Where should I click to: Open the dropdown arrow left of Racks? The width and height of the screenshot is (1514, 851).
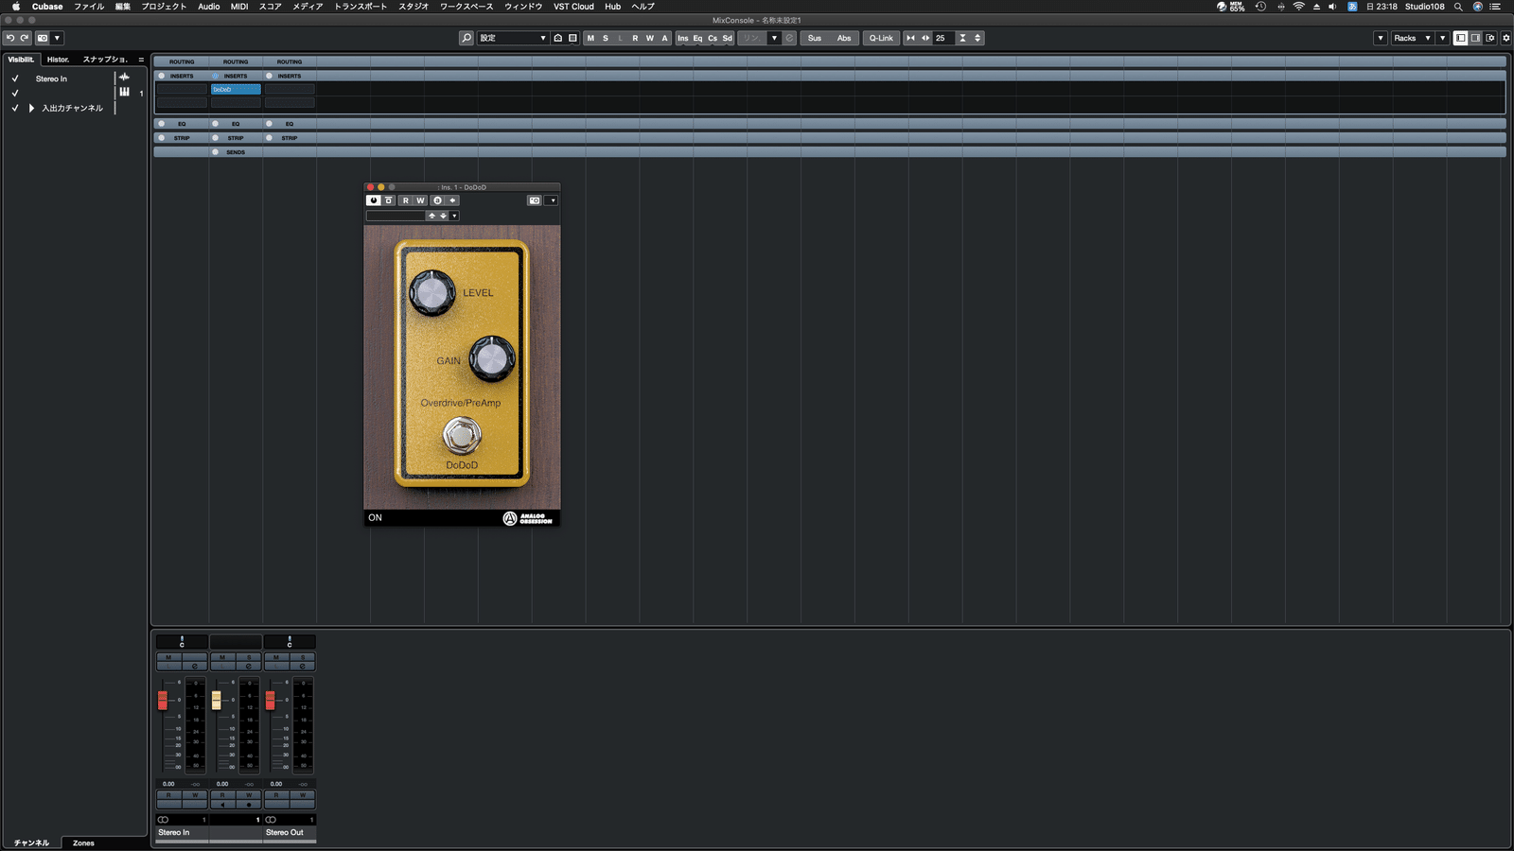(x=1381, y=38)
